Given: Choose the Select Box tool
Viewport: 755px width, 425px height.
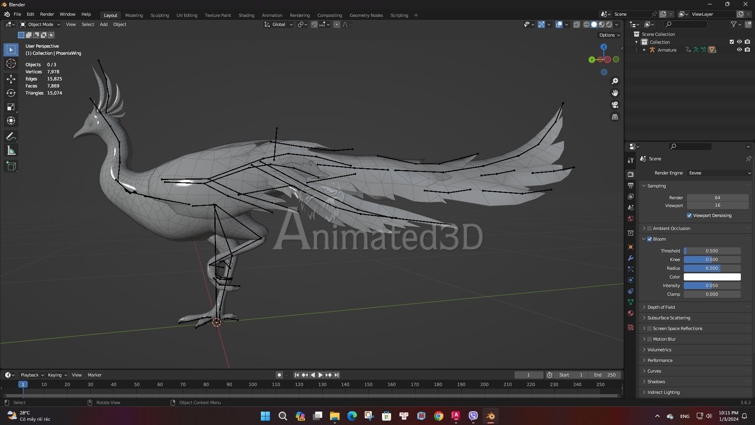Looking at the screenshot, I should click(x=11, y=50).
